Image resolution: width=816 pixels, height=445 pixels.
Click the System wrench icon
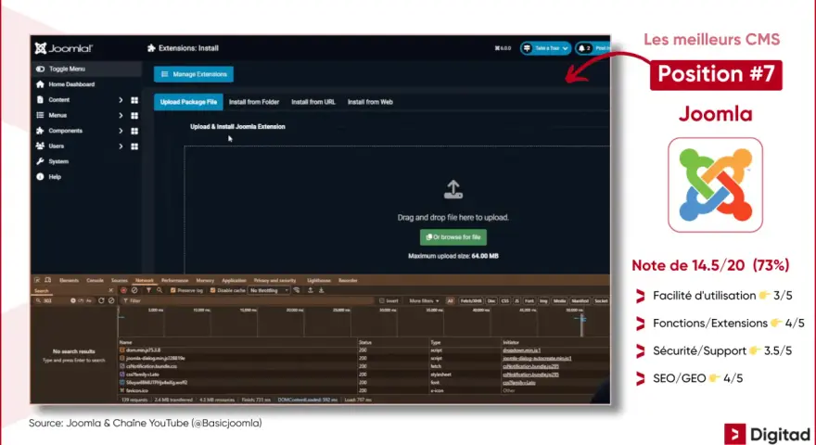40,161
